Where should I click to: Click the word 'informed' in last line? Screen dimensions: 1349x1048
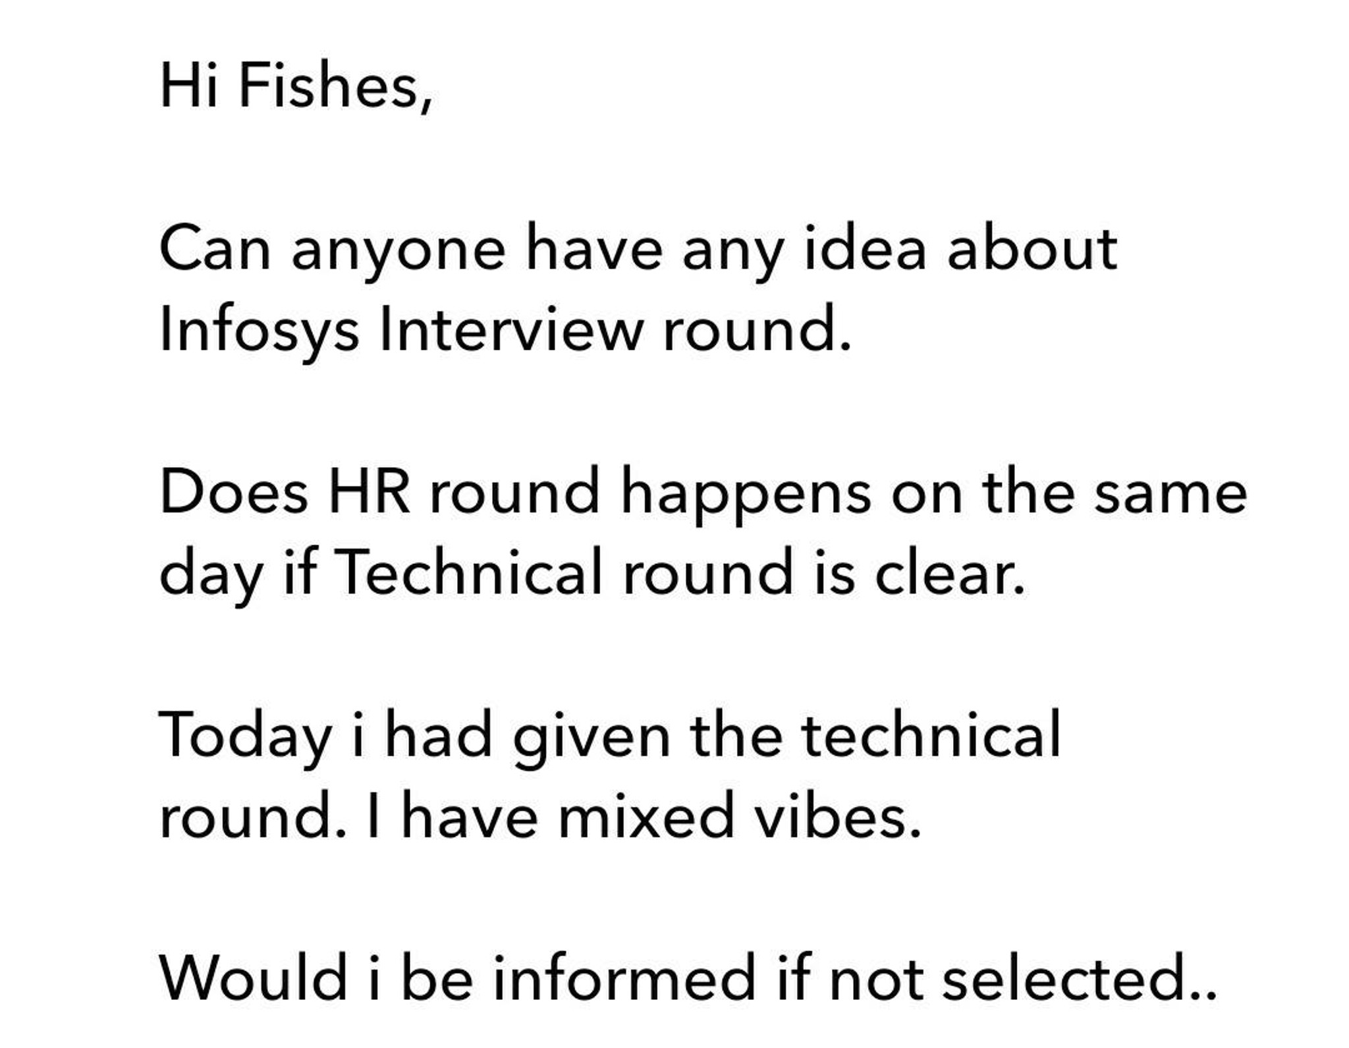click(624, 978)
